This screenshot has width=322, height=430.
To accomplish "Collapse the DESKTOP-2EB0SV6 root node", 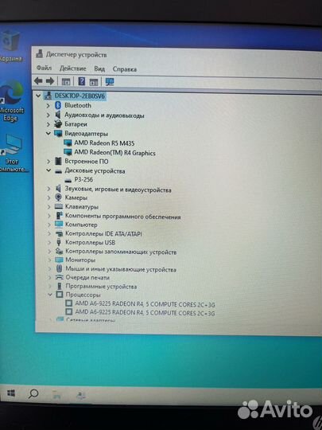I will 38,96.
